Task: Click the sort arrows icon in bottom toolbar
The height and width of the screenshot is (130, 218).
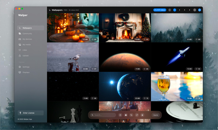Action: click(x=131, y=115)
